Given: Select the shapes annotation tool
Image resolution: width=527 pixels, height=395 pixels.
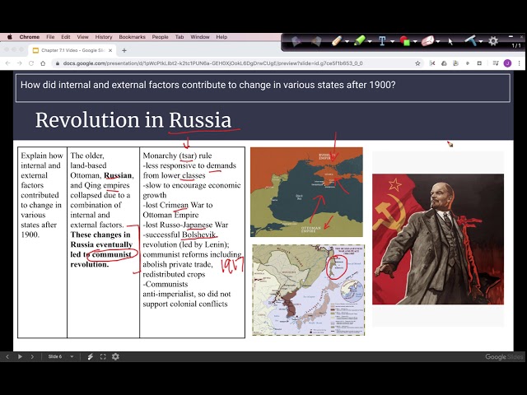Looking at the screenshot, I should pyautogui.click(x=404, y=41).
